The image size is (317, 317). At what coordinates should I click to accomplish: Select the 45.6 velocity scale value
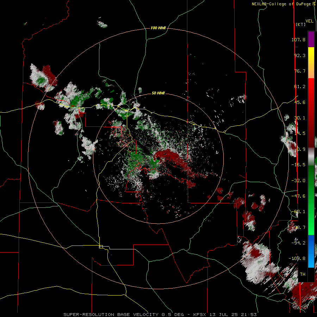(300, 102)
